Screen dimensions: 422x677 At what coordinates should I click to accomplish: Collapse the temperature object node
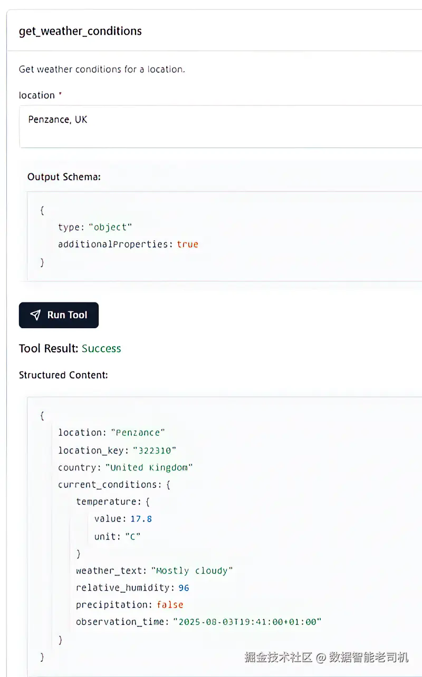113,502
